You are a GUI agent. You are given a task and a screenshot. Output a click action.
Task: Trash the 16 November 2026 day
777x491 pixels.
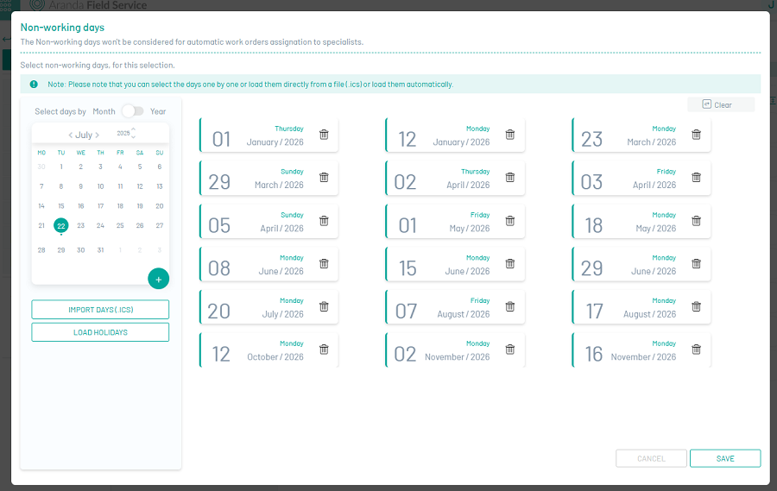(x=697, y=349)
